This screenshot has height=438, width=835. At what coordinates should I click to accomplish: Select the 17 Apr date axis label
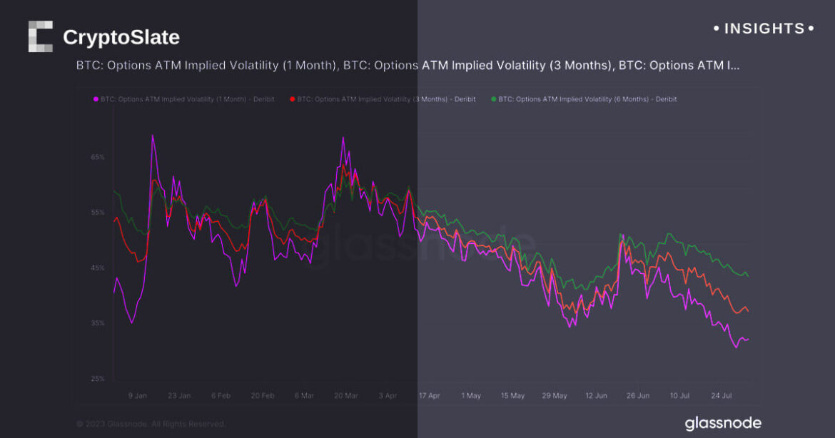[429, 395]
